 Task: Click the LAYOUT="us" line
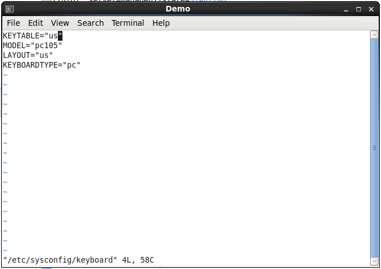28,55
